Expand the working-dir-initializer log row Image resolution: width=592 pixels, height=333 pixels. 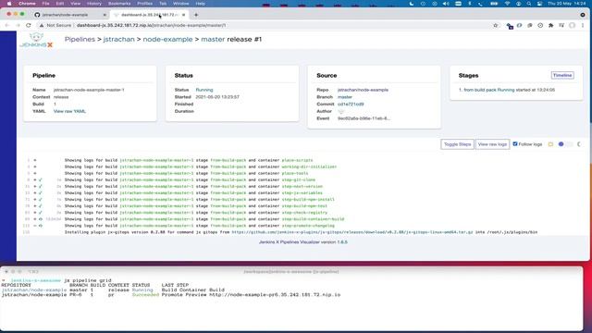tap(35, 166)
